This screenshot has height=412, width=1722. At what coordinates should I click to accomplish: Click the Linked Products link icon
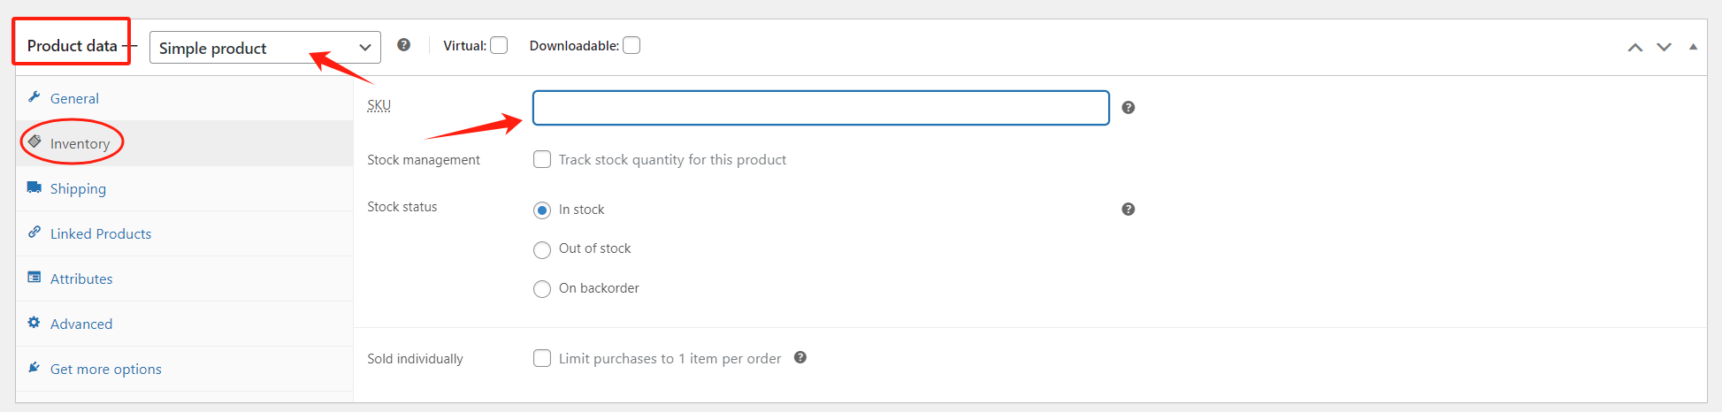(x=34, y=233)
